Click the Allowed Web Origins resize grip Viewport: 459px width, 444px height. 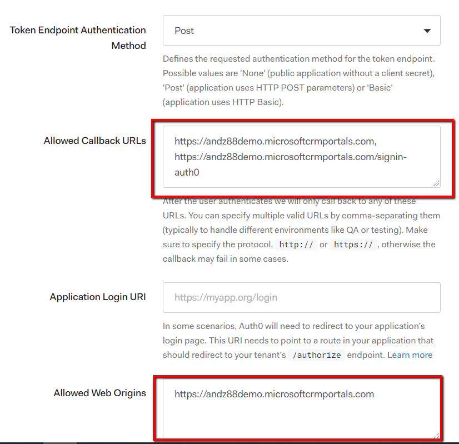[x=436, y=435]
